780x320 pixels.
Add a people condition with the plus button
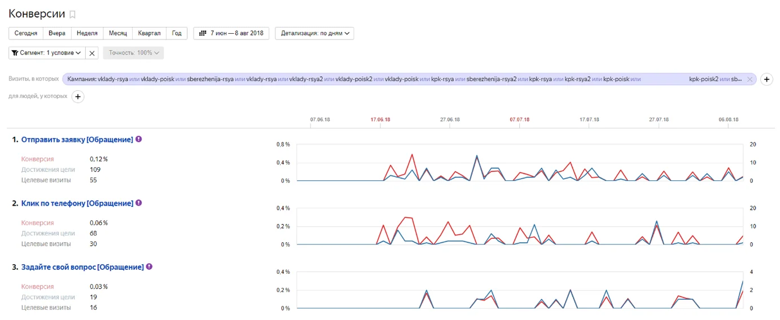[78, 96]
